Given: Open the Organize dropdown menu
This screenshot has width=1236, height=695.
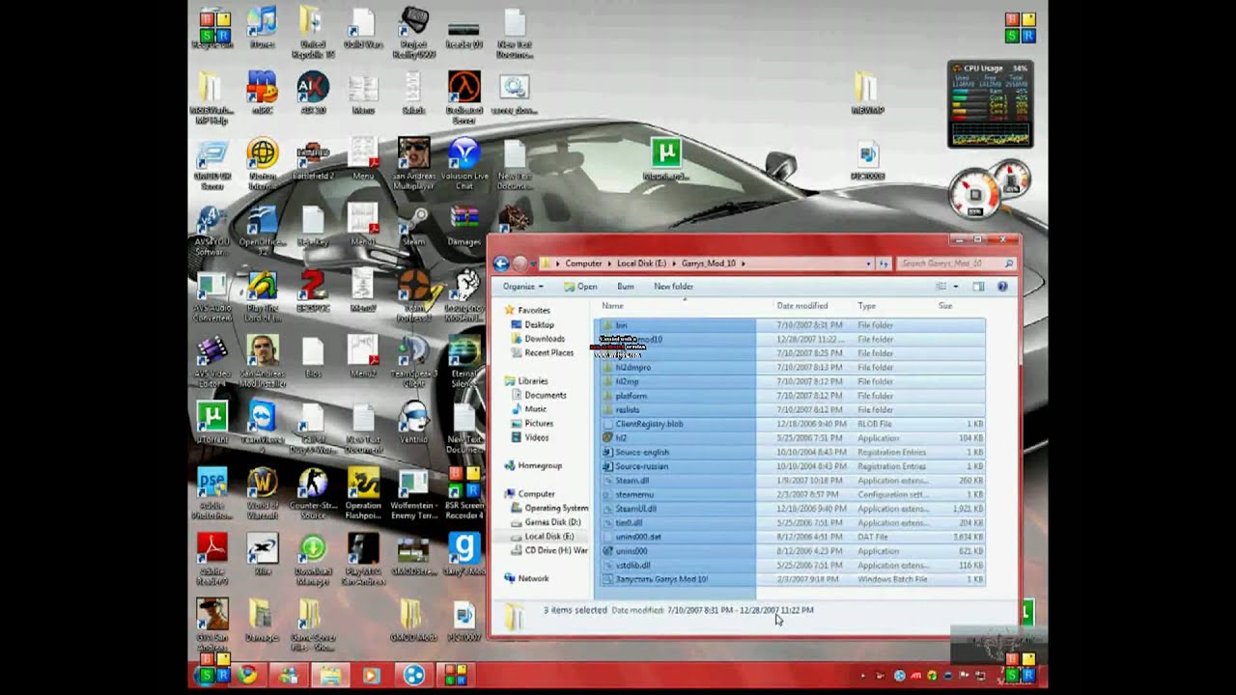Looking at the screenshot, I should click(x=522, y=287).
